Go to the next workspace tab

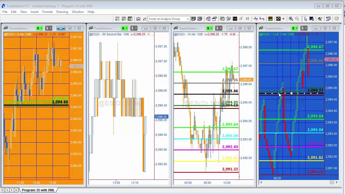click(12, 190)
